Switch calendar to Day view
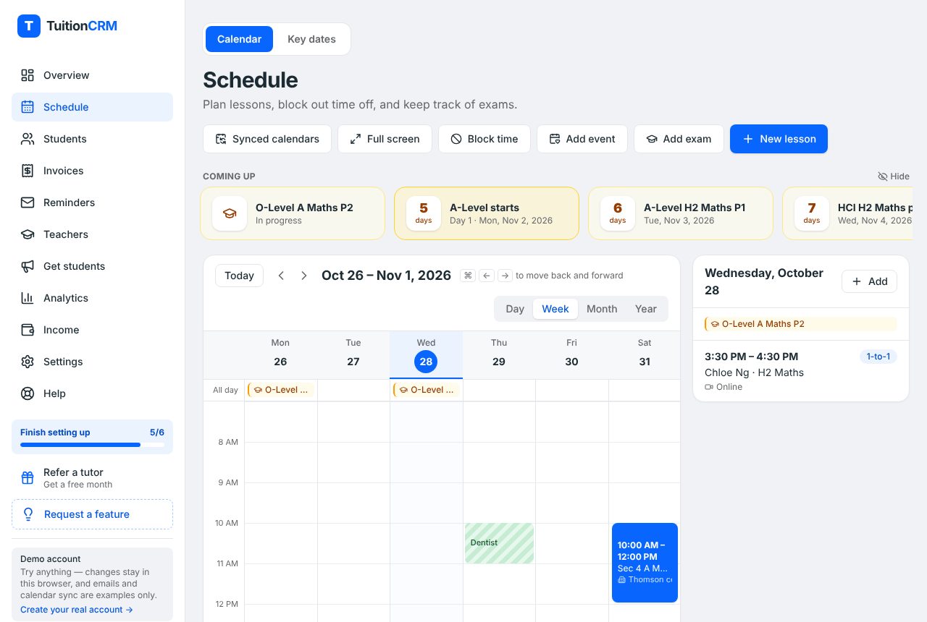This screenshot has width=927, height=622. 515,309
